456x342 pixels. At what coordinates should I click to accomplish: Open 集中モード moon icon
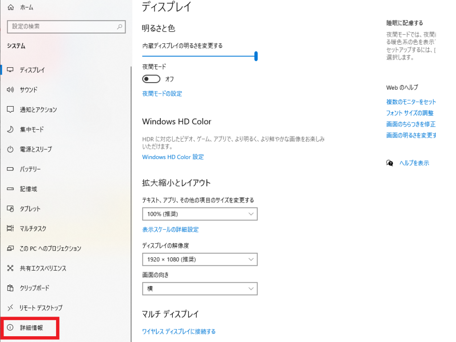10,129
